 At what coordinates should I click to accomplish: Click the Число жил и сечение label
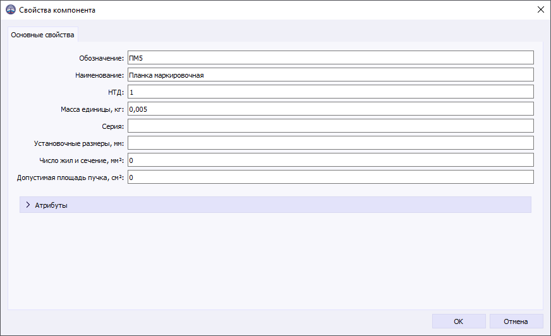point(82,160)
